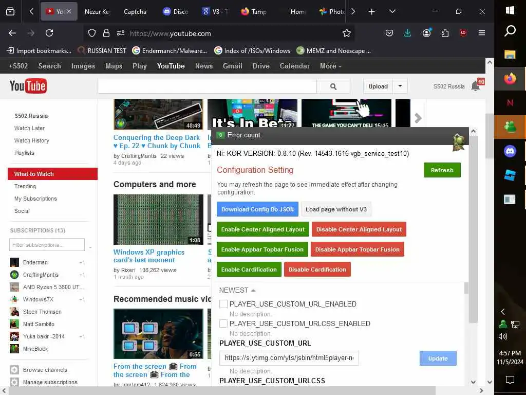Open Gmail in the Google bar
The height and width of the screenshot is (395, 526).
tap(233, 66)
